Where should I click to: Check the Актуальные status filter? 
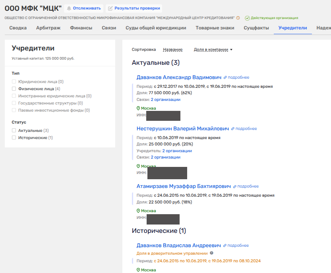tap(14, 130)
